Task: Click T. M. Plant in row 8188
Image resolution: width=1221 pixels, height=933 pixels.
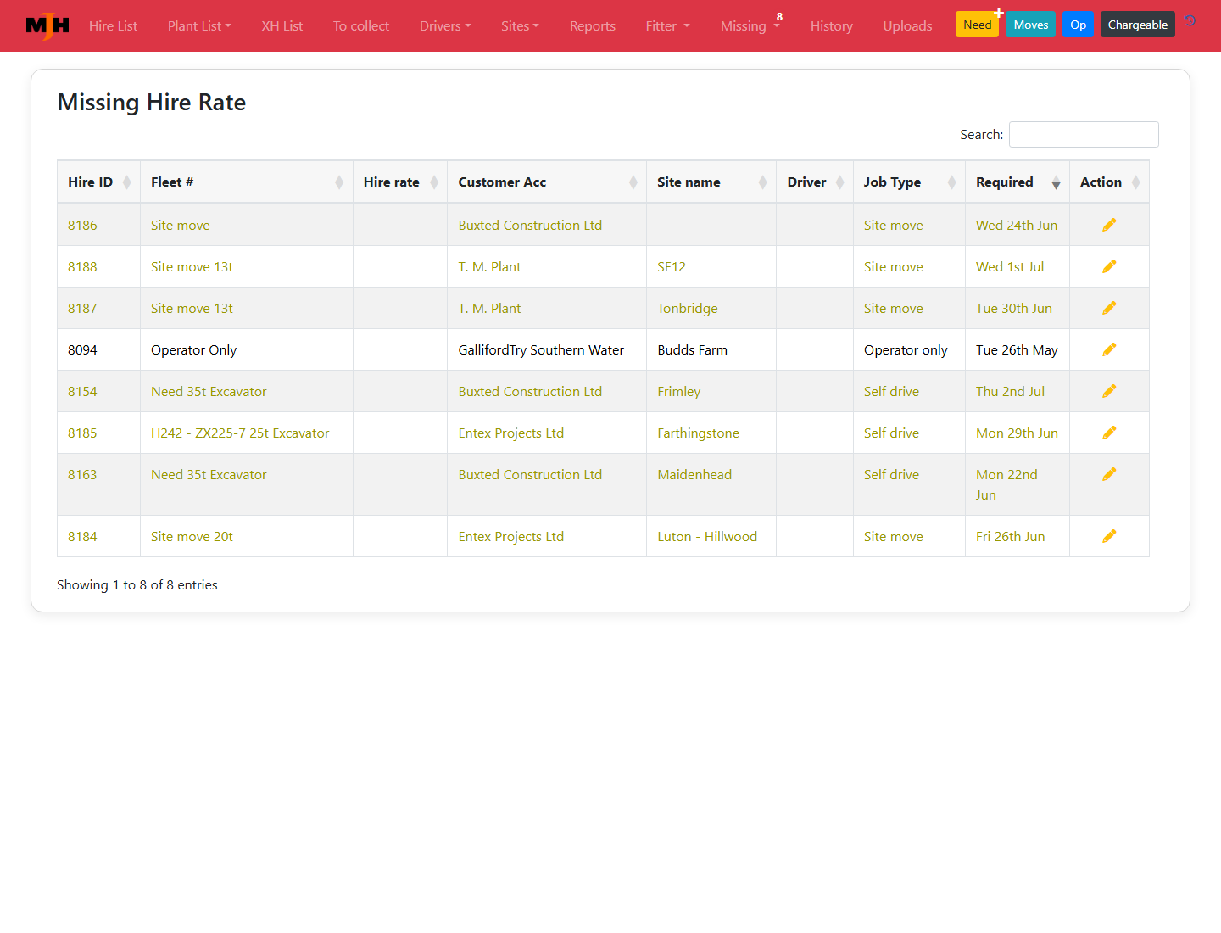Action: (489, 266)
